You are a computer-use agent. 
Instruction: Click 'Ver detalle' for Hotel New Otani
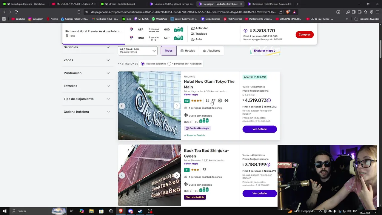pos(260,129)
